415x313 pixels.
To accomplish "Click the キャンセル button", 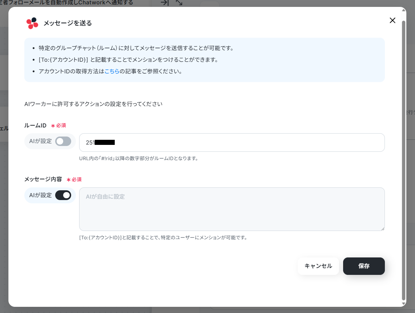I will [x=318, y=266].
